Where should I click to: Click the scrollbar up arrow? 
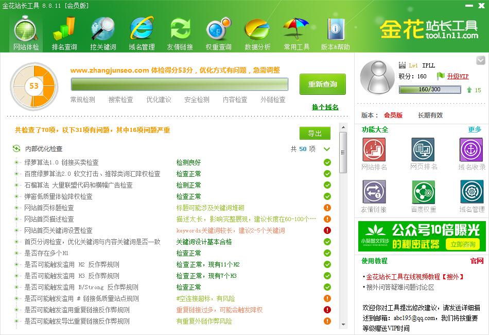pyautogui.click(x=343, y=127)
